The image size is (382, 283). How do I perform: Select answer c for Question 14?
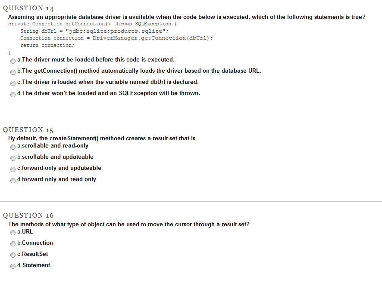point(13,83)
